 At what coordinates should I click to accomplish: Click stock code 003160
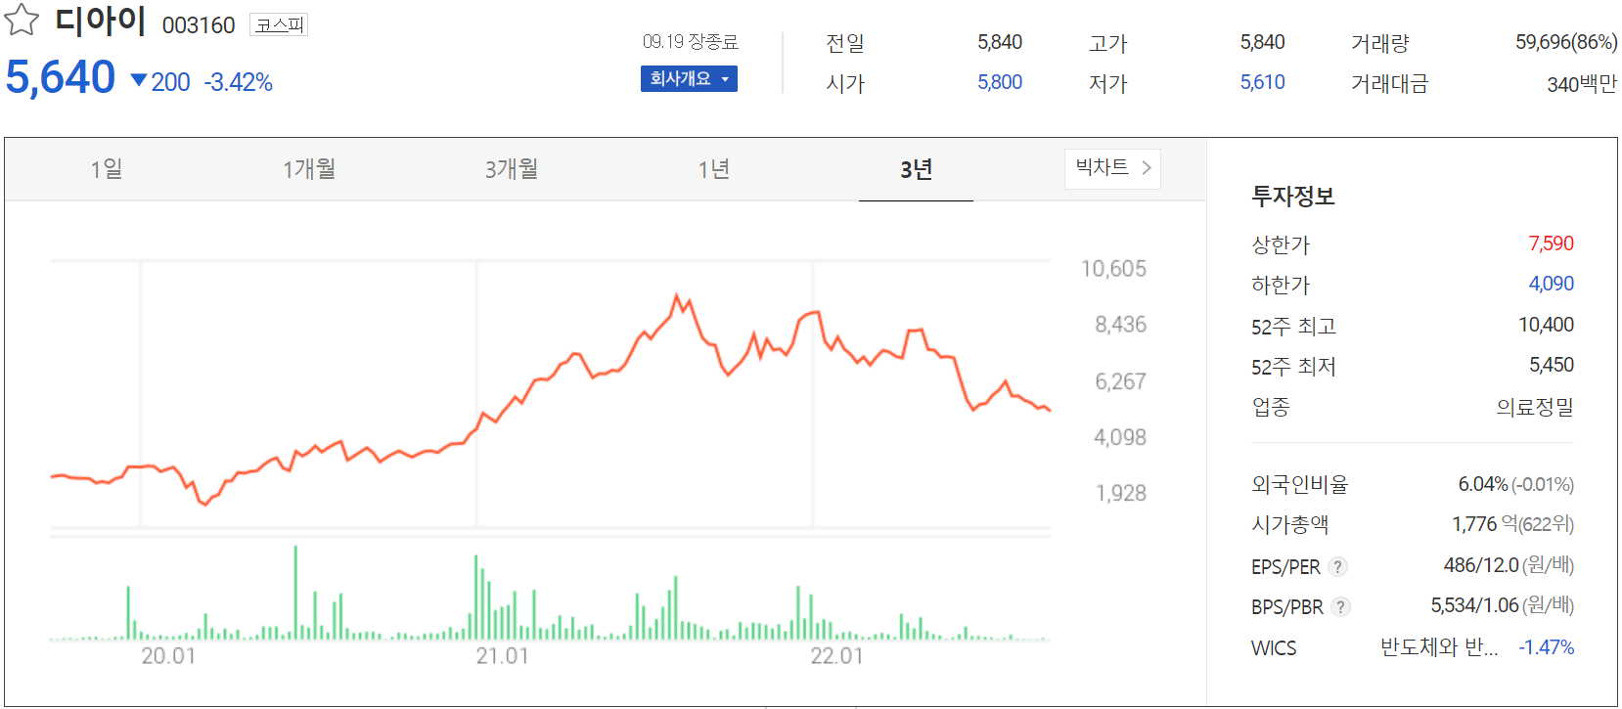coord(199,25)
